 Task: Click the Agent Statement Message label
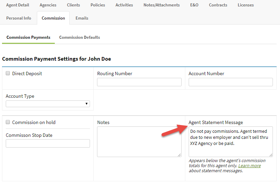pos(216,122)
